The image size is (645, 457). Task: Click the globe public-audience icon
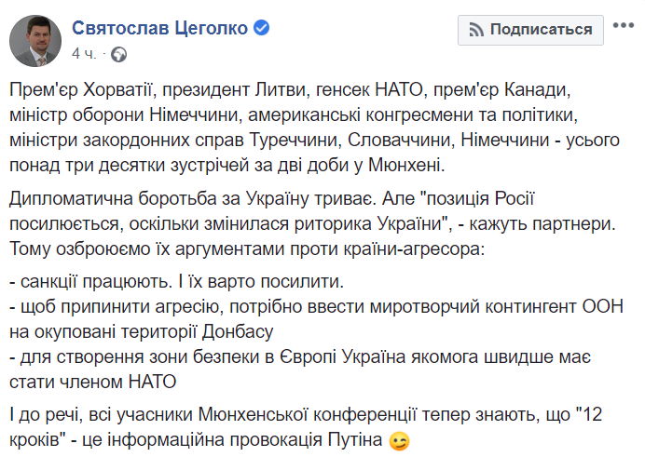pyautogui.click(x=119, y=55)
